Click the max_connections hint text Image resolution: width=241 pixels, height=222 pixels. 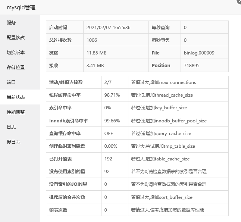pos(163,82)
